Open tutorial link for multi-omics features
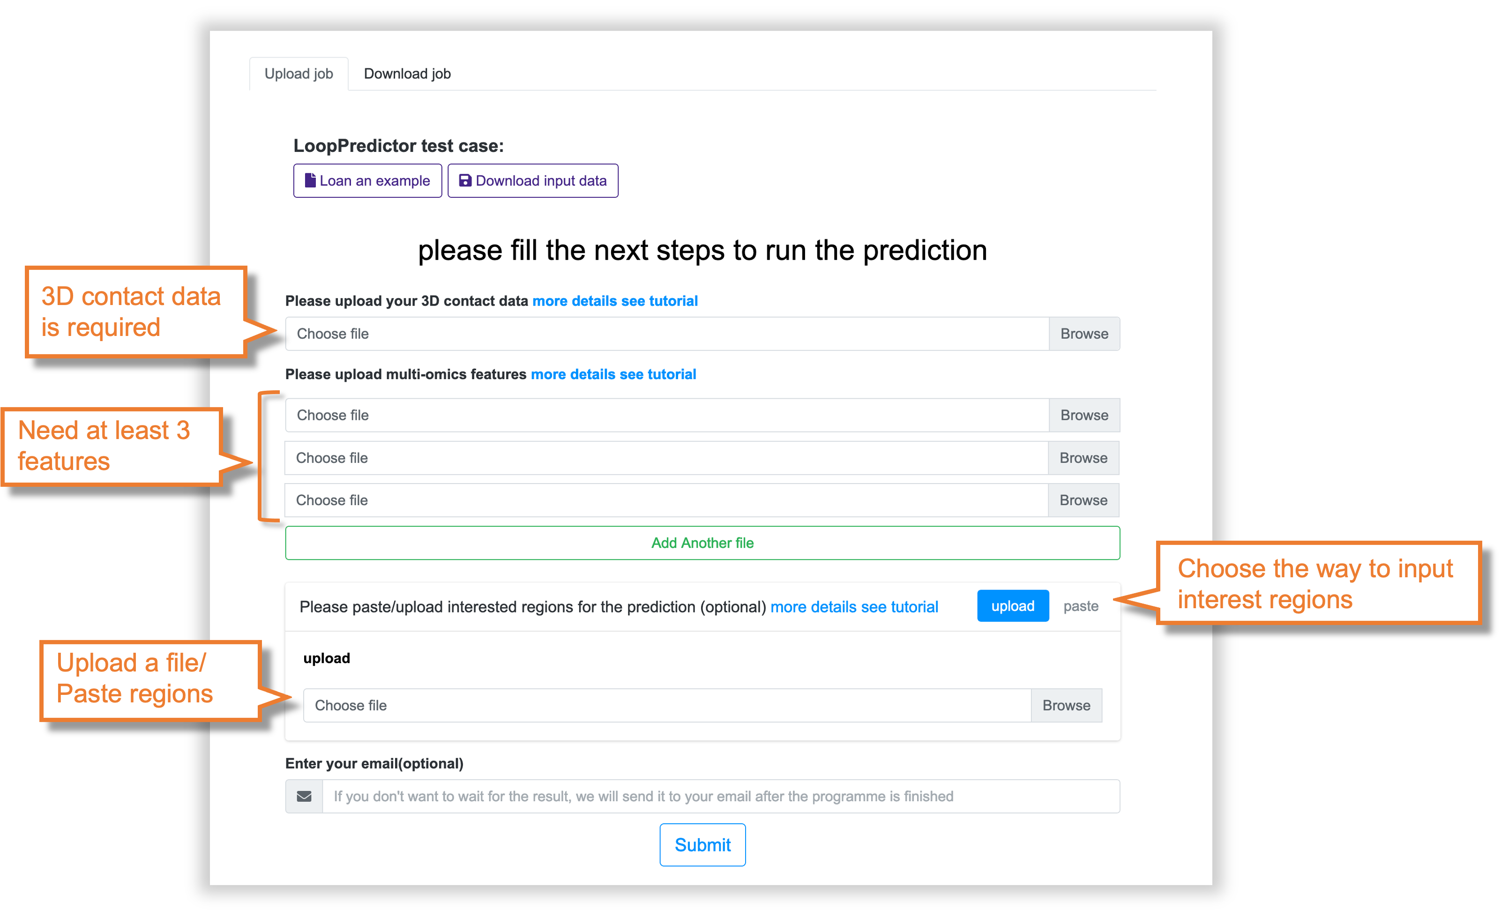 [613, 374]
